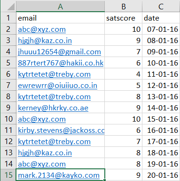Select satscore 9 beside date 14-01-16

pyautogui.click(x=124, y=108)
